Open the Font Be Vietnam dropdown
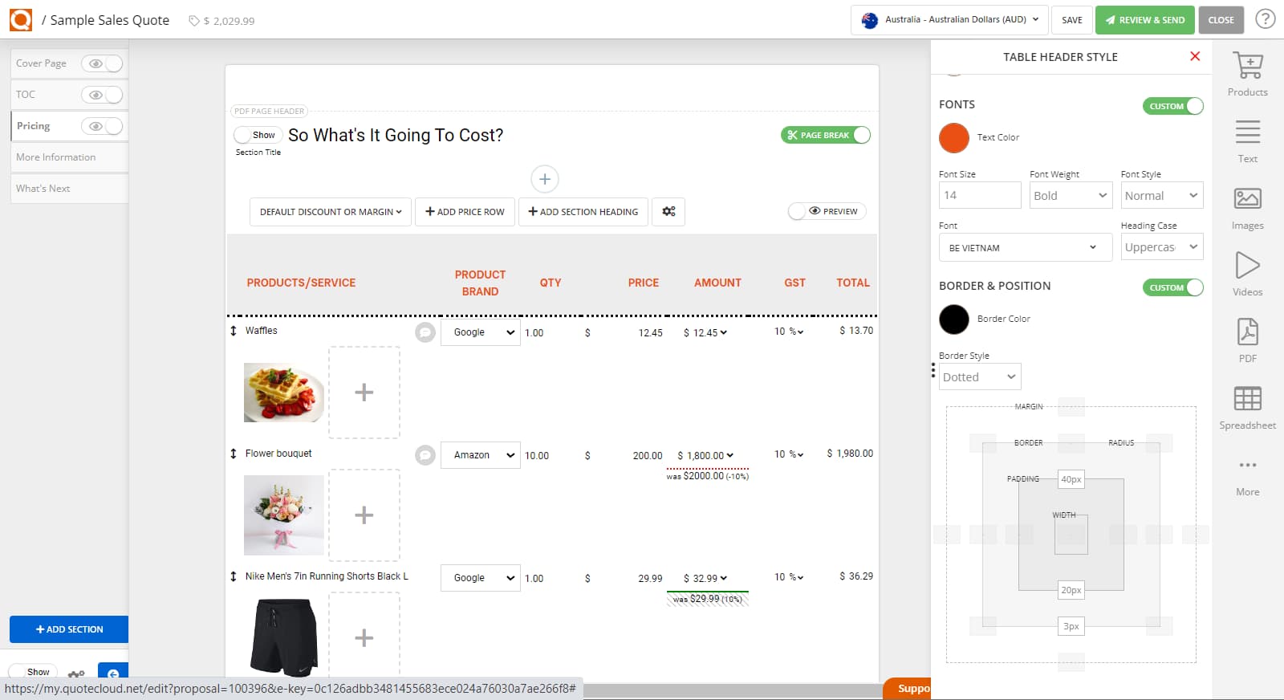 (1025, 247)
